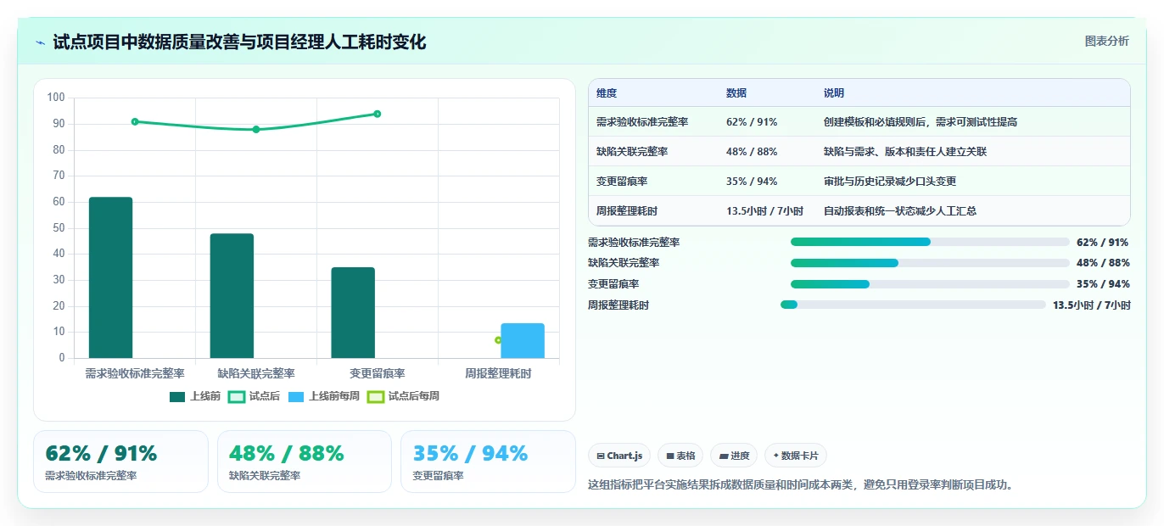Viewport: 1164px width, 526px height.
Task: Click the 变更留痕率 progress bar
Action: [930, 283]
